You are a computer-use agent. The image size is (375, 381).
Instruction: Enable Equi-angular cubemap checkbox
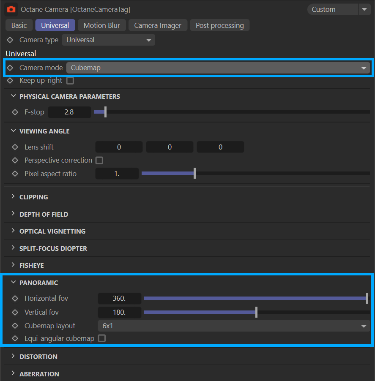[x=102, y=338]
